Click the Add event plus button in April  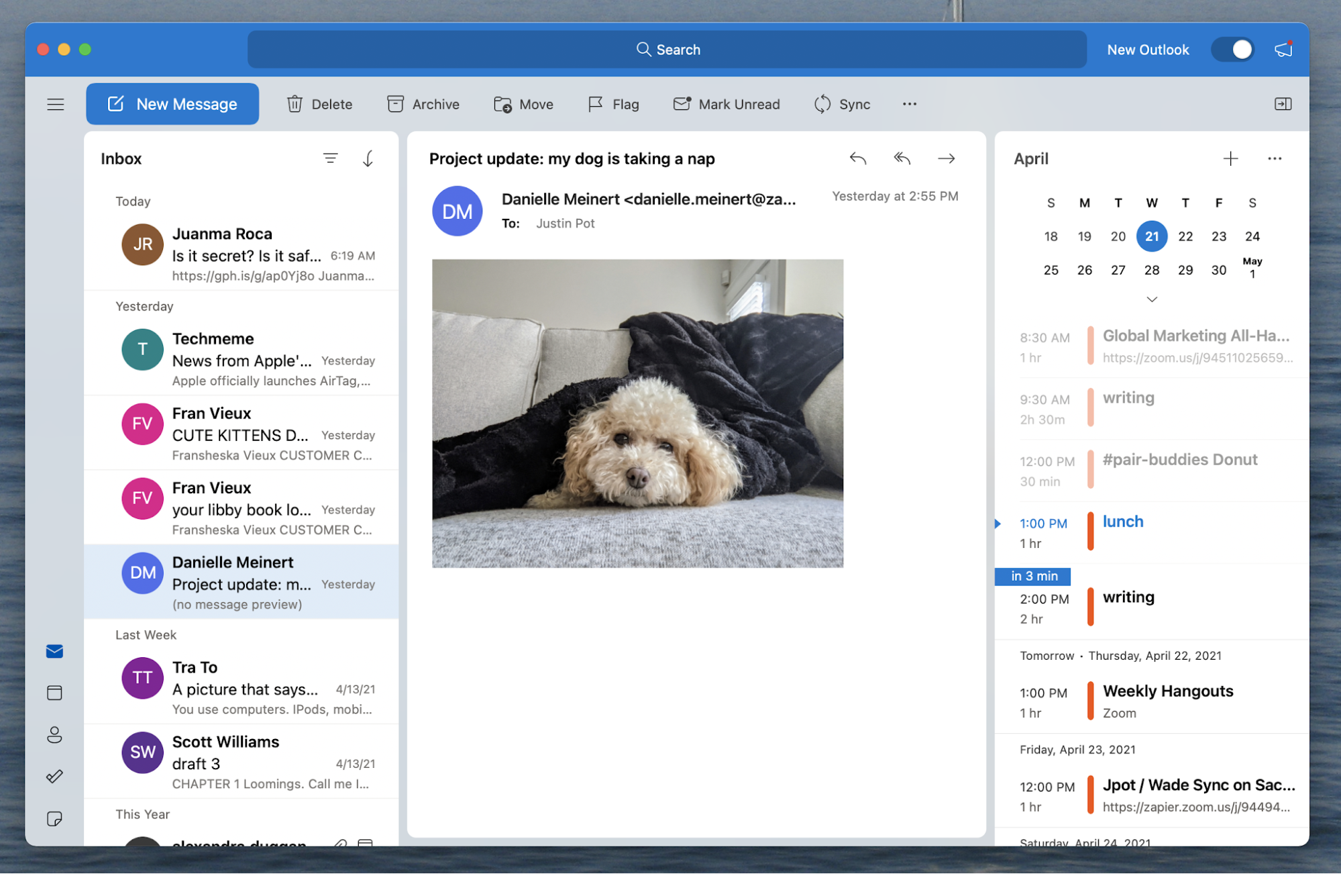[1230, 156]
